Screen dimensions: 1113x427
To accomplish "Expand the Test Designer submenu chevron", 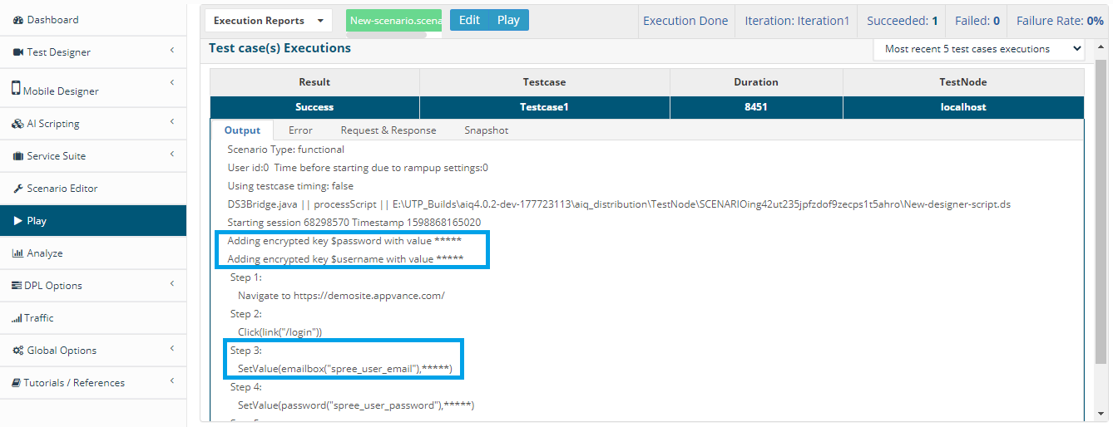I will 171,51.
